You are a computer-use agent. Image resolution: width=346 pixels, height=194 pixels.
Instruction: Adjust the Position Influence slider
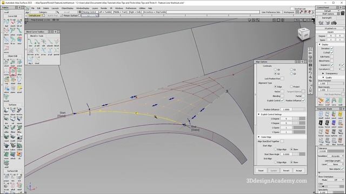coord(299,109)
